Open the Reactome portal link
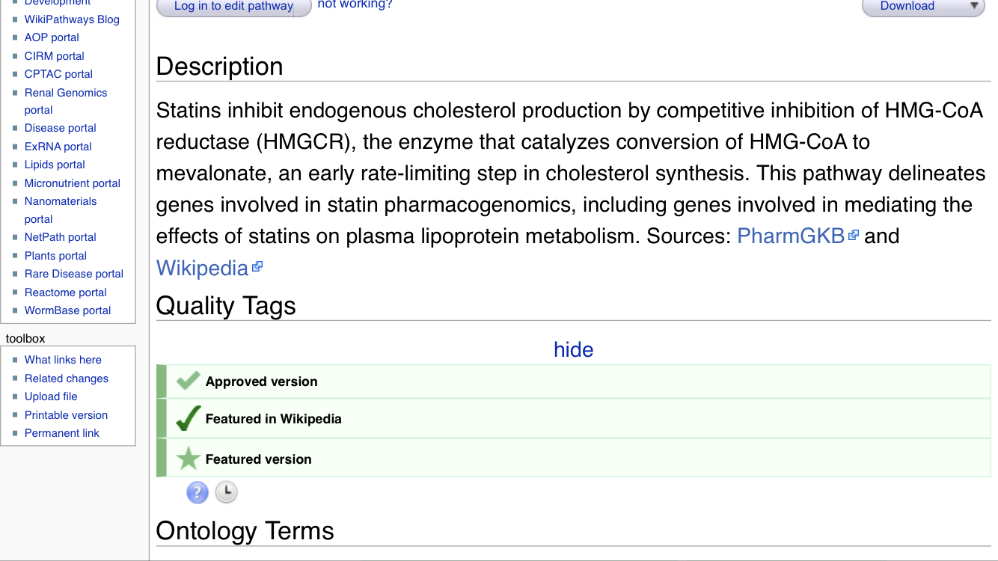Viewport: 998px width, 561px height. [x=66, y=292]
